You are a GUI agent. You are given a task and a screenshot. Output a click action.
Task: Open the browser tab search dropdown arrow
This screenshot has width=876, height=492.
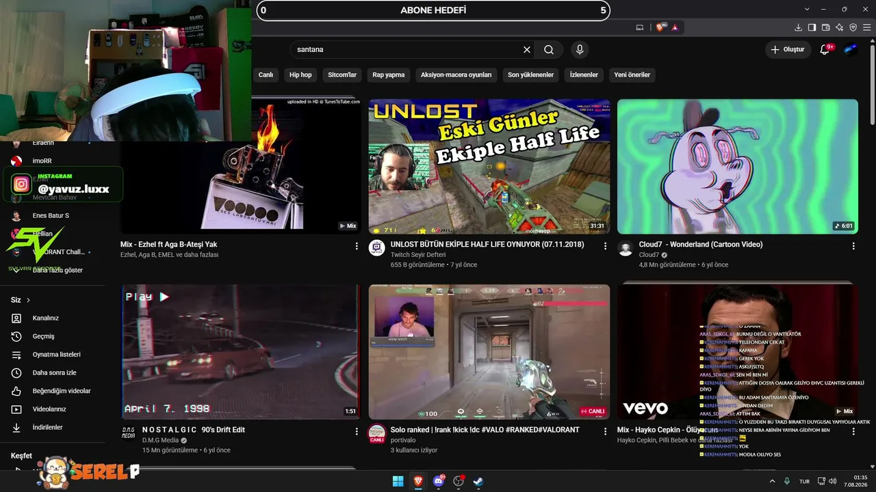coord(807,9)
